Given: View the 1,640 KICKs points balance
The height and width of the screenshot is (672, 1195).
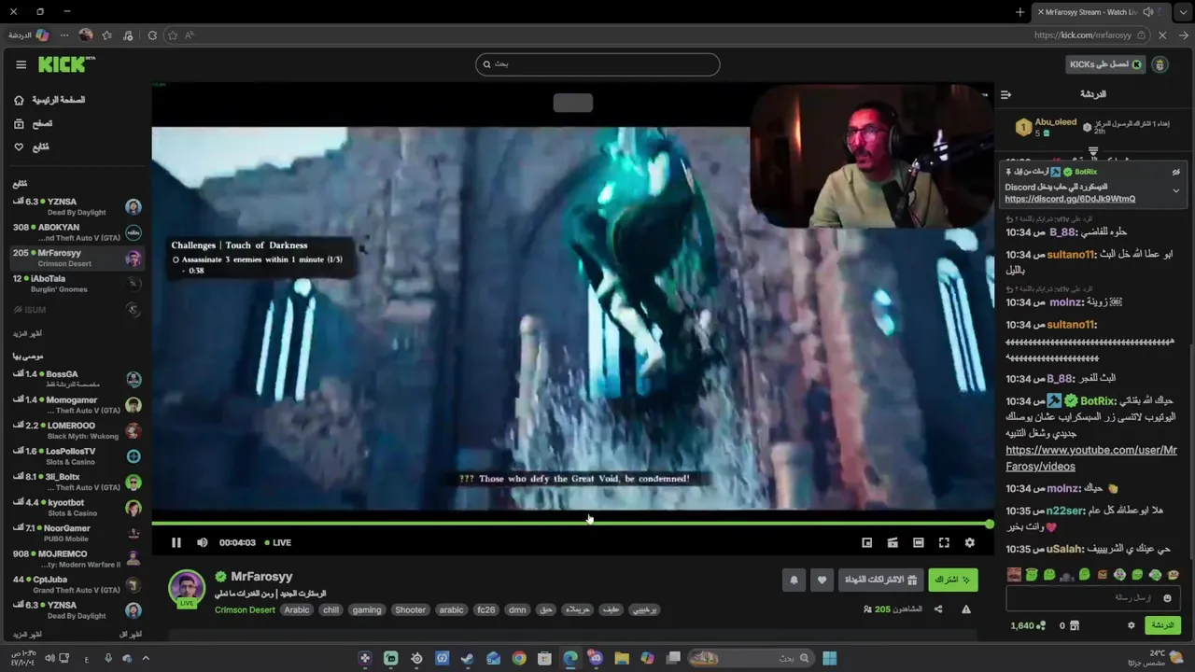Looking at the screenshot, I should 1028,625.
